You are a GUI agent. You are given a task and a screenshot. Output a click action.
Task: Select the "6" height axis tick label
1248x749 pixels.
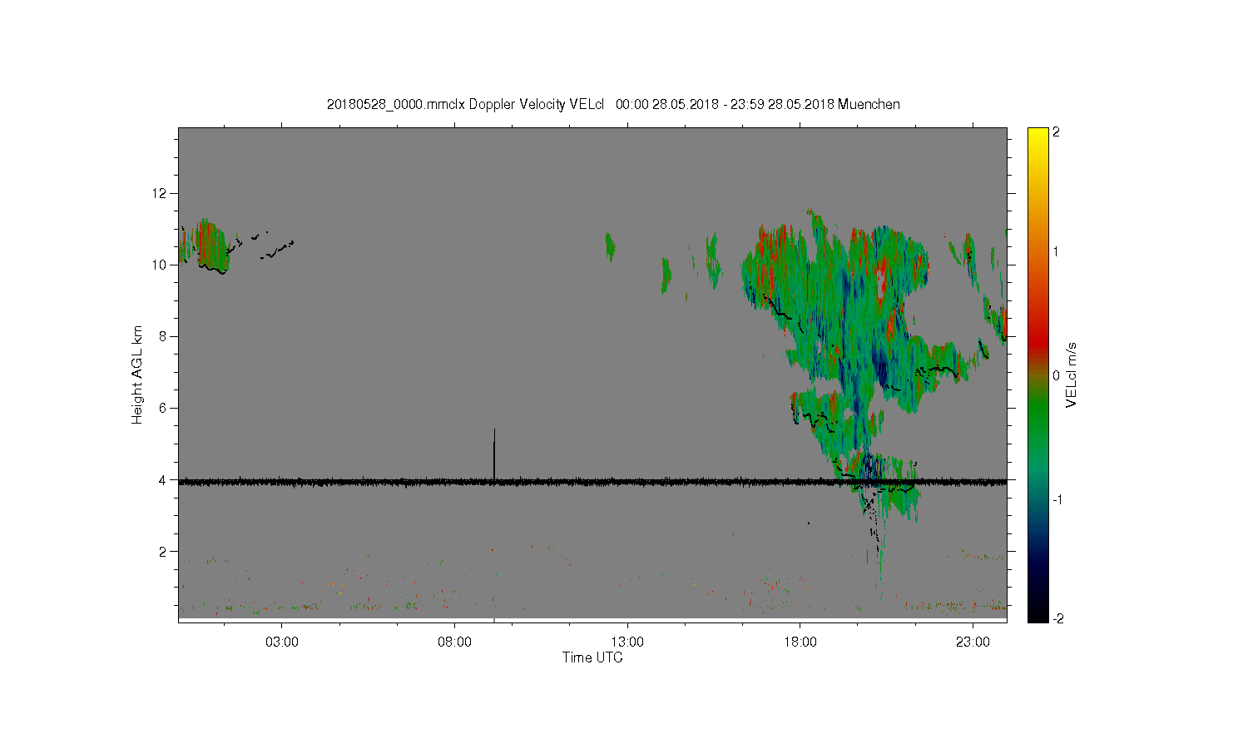coord(163,408)
